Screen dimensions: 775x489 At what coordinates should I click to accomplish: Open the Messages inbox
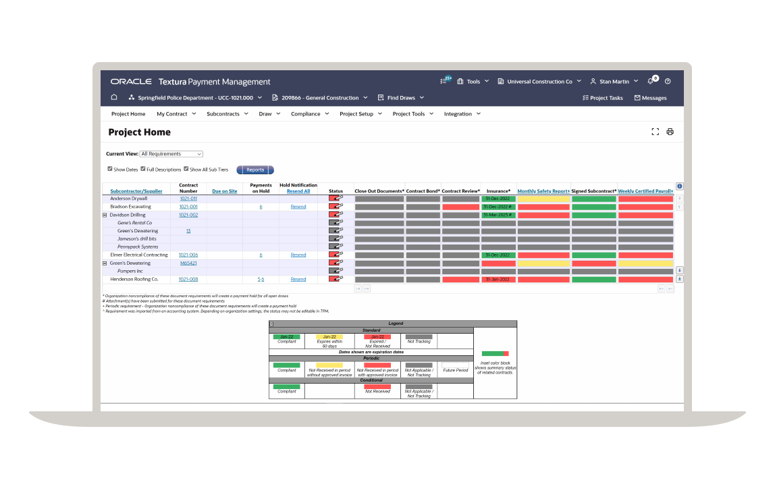click(x=649, y=97)
